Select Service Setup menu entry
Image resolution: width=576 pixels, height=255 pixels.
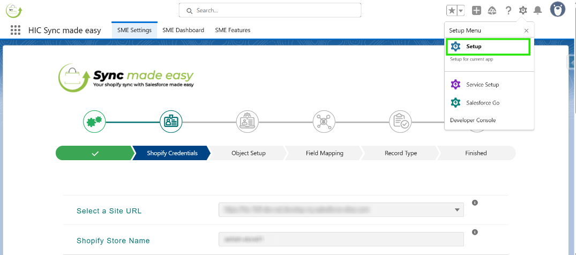coord(489,85)
